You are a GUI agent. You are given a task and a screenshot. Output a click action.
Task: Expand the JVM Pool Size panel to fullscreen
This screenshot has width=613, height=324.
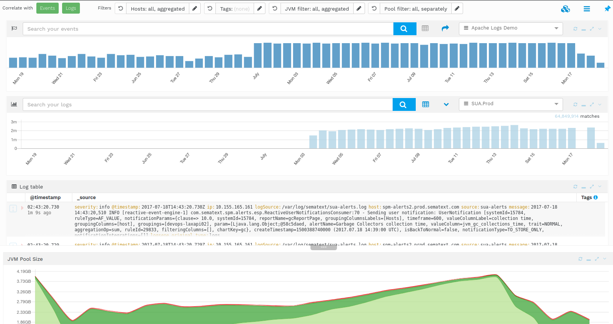pos(597,259)
